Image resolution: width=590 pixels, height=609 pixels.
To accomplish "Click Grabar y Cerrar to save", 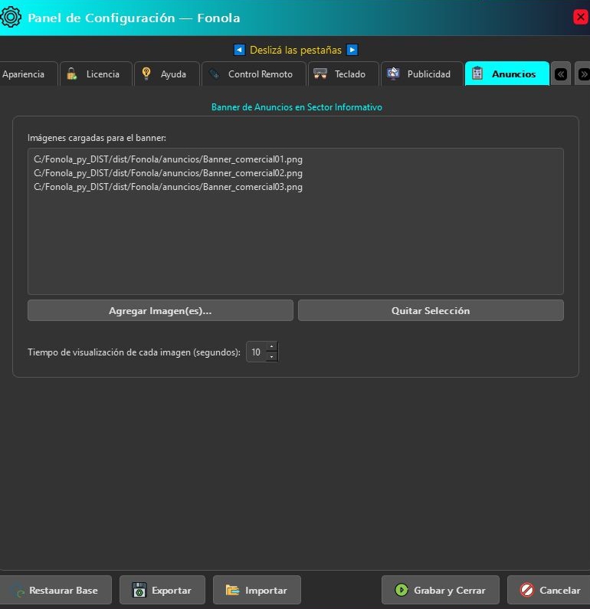I will [440, 590].
